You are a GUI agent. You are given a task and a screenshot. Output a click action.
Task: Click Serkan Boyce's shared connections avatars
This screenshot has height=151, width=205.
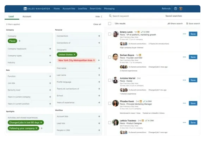point(124,67)
